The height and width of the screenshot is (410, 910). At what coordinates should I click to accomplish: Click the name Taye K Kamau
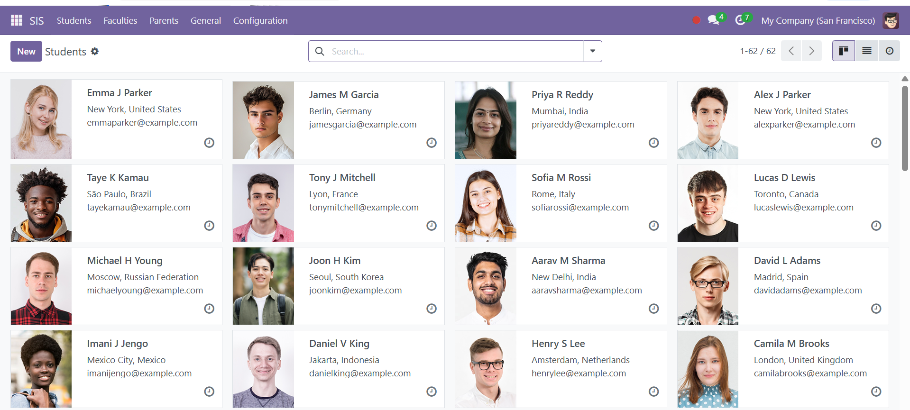click(x=118, y=178)
